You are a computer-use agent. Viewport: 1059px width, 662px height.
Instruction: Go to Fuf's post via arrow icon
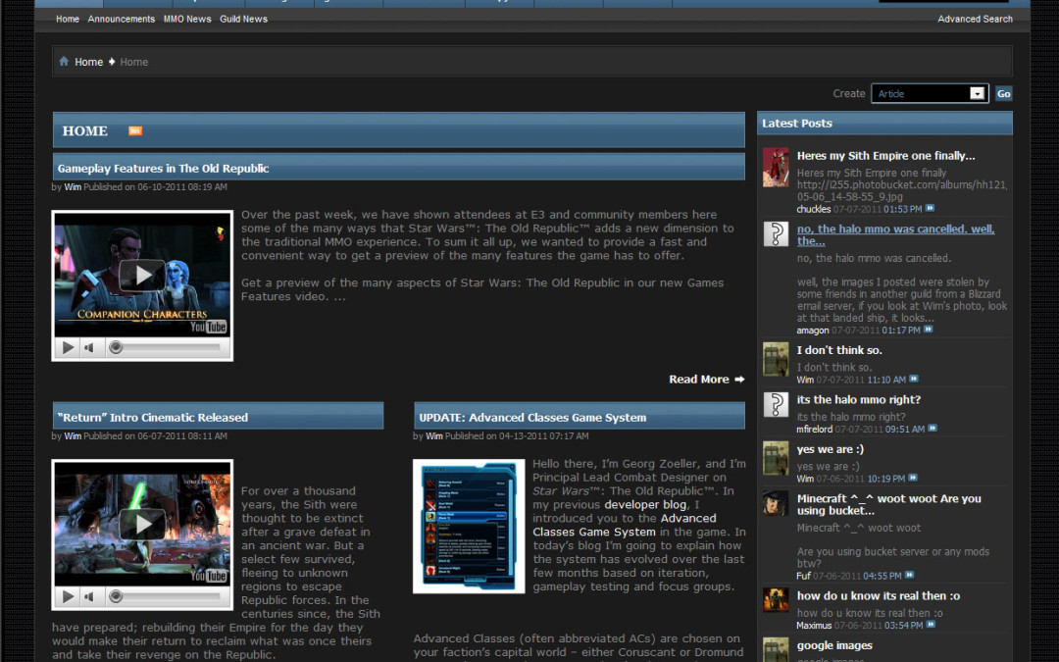point(910,576)
